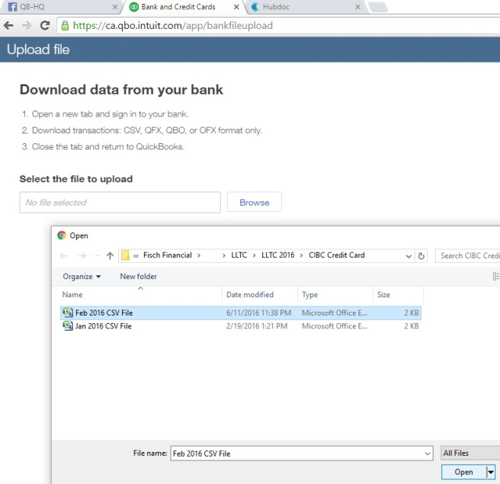Viewport: 500px width, 484px height.
Task: Expand the chevron after LLTC 2016
Action: coord(301,255)
